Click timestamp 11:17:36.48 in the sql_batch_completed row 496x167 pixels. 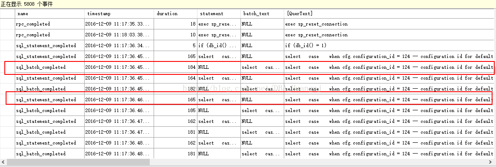(117, 154)
